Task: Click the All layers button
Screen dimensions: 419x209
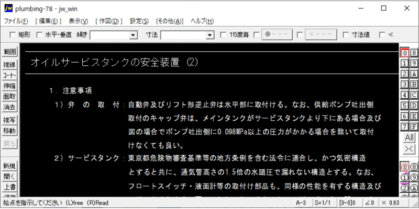Action: click(x=410, y=137)
